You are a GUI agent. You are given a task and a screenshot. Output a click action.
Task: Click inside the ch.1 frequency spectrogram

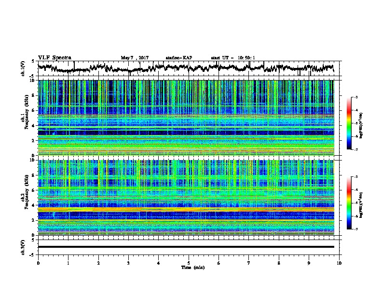[186, 118]
